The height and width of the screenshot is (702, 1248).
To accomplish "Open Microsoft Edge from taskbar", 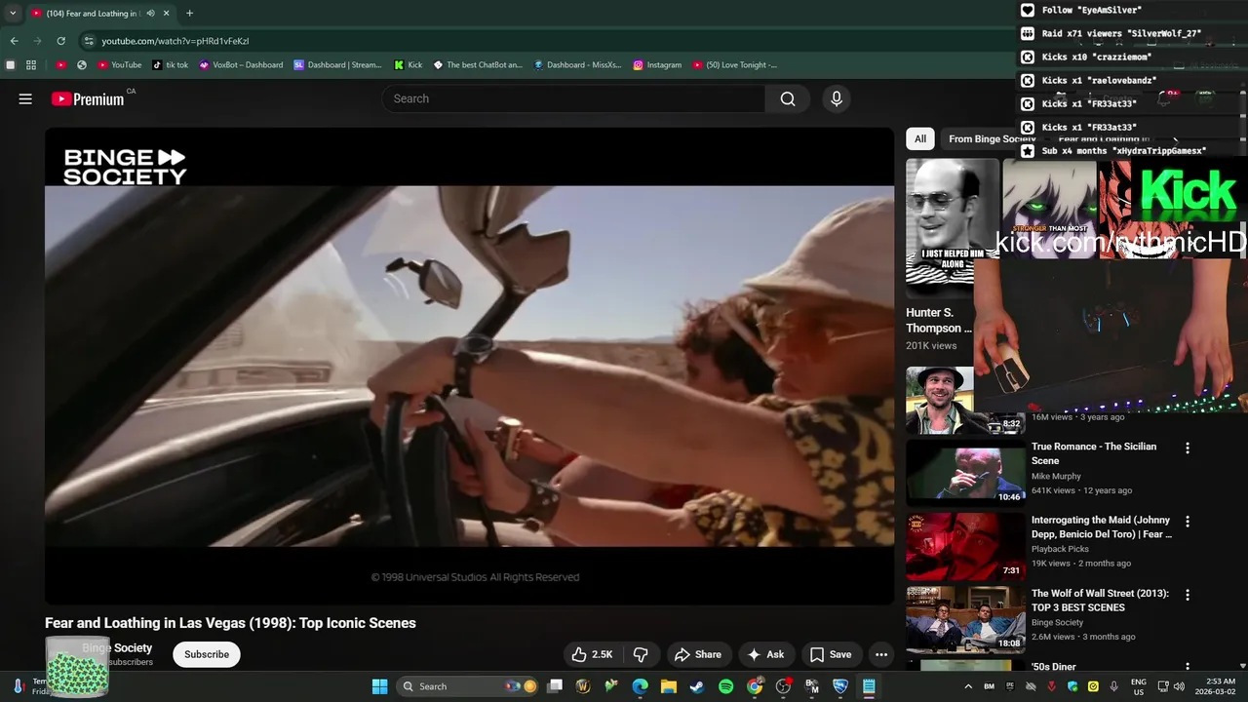I will tap(640, 686).
